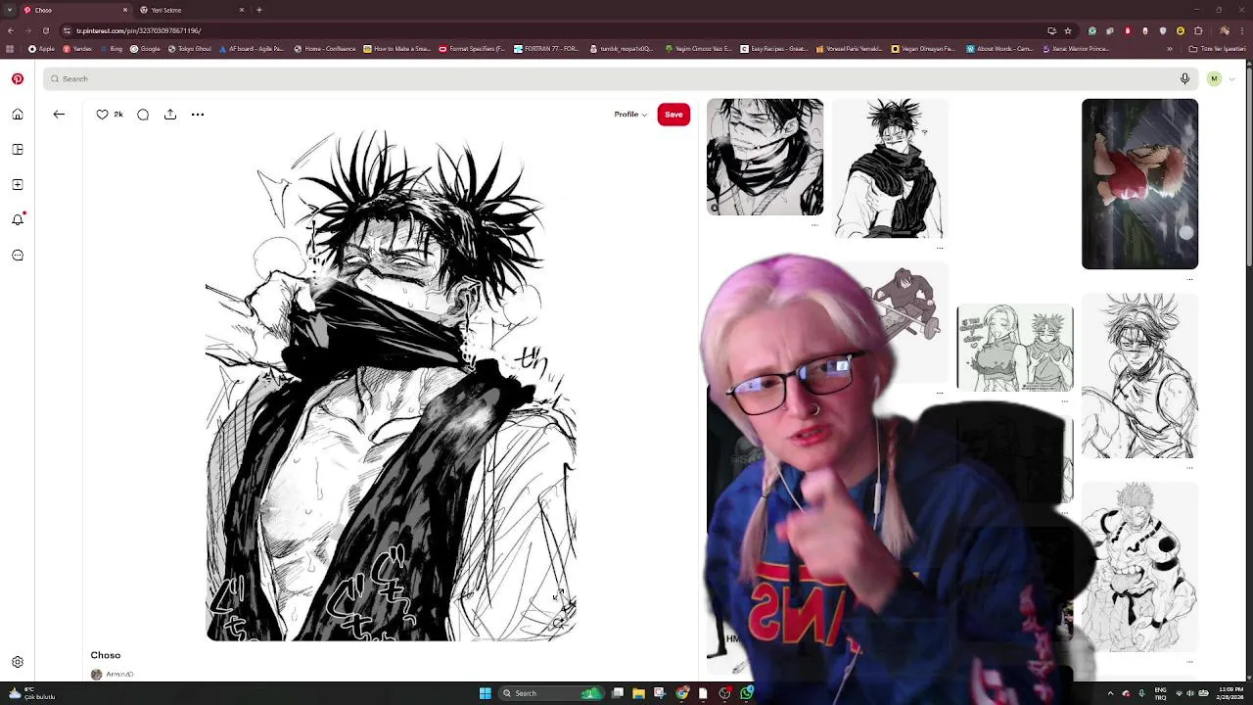
Task: Open a new tab with the plus button
Action: (x=259, y=10)
